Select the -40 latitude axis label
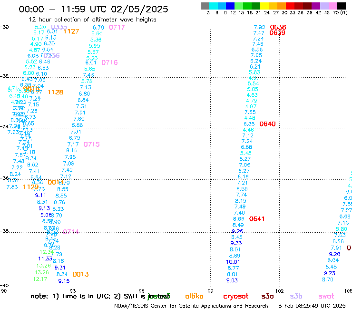The height and width of the screenshot is (310, 352). [4, 286]
